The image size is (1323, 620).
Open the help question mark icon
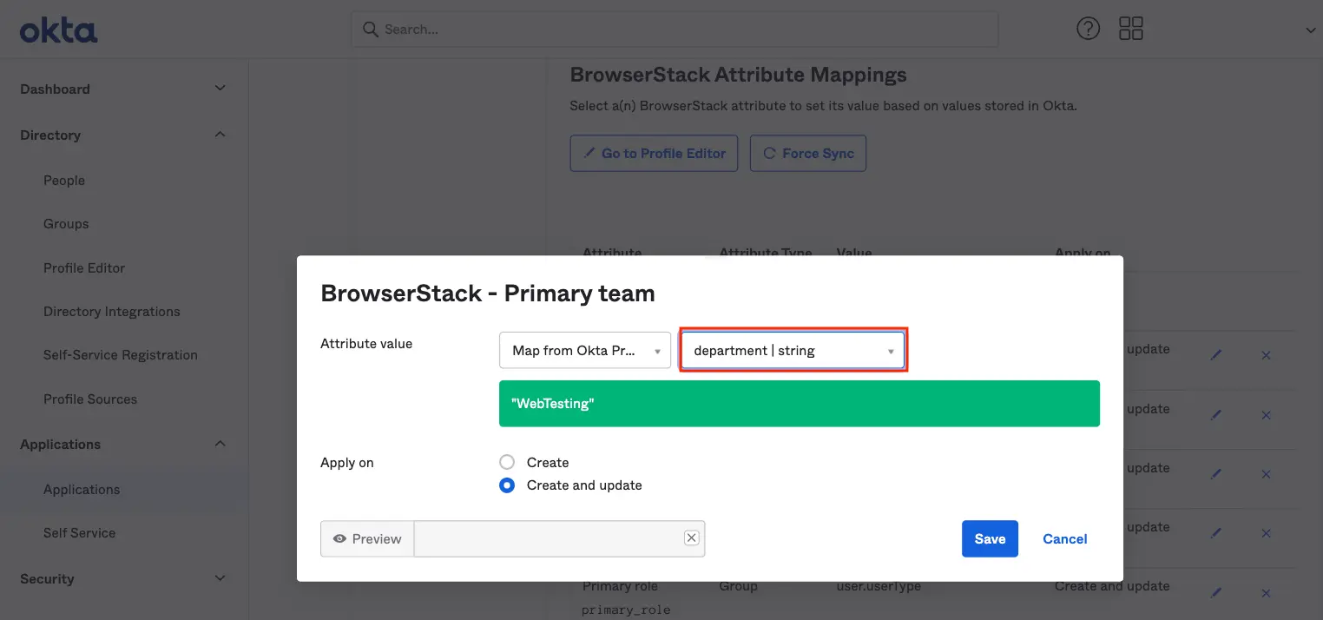pyautogui.click(x=1088, y=29)
